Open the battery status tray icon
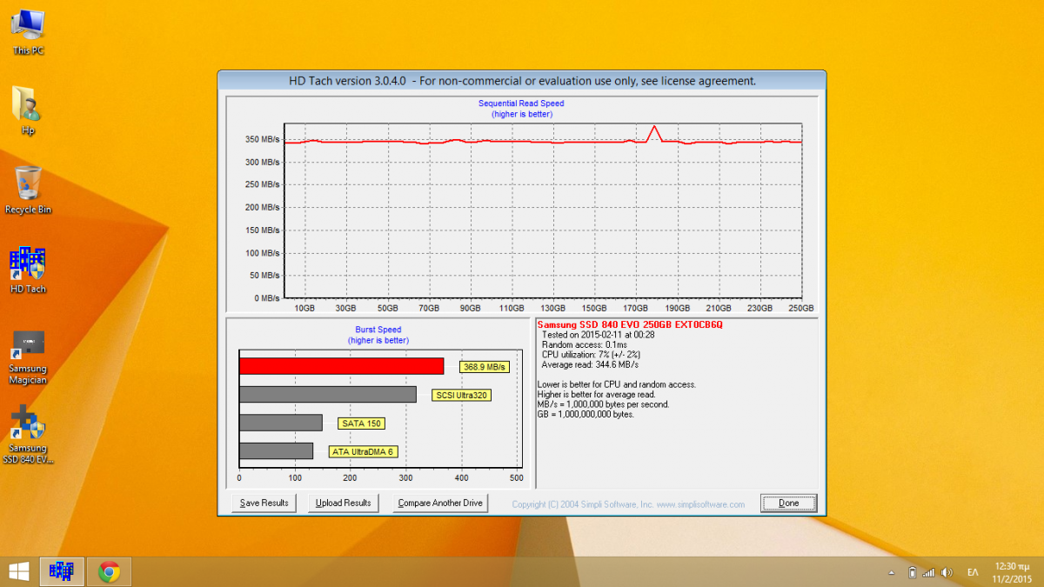Image resolution: width=1044 pixels, height=587 pixels. pyautogui.click(x=911, y=572)
